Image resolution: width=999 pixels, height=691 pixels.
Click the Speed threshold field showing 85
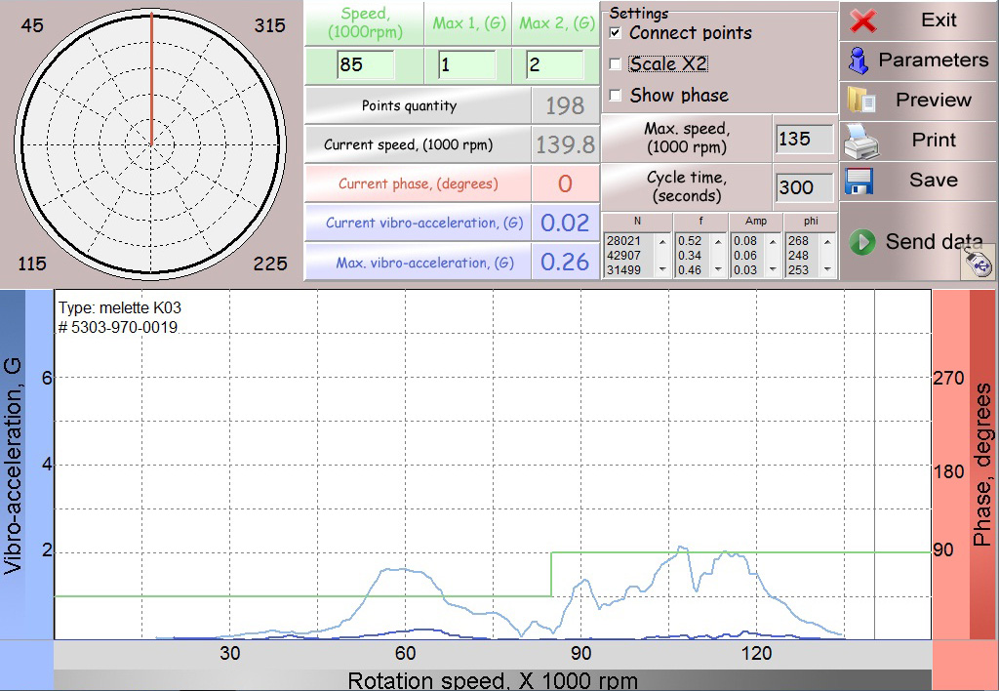point(365,65)
